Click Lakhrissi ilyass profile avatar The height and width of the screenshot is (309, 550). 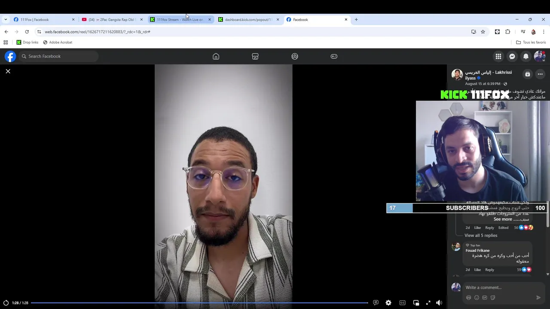tap(457, 75)
